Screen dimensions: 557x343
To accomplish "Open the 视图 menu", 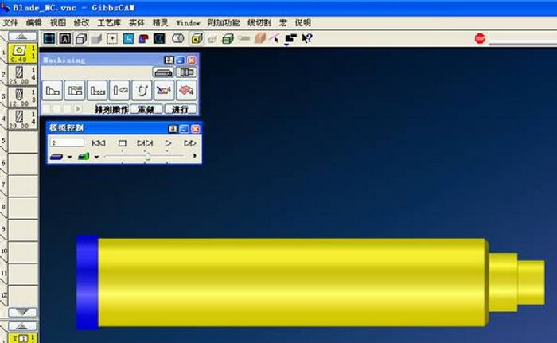I will coord(58,23).
